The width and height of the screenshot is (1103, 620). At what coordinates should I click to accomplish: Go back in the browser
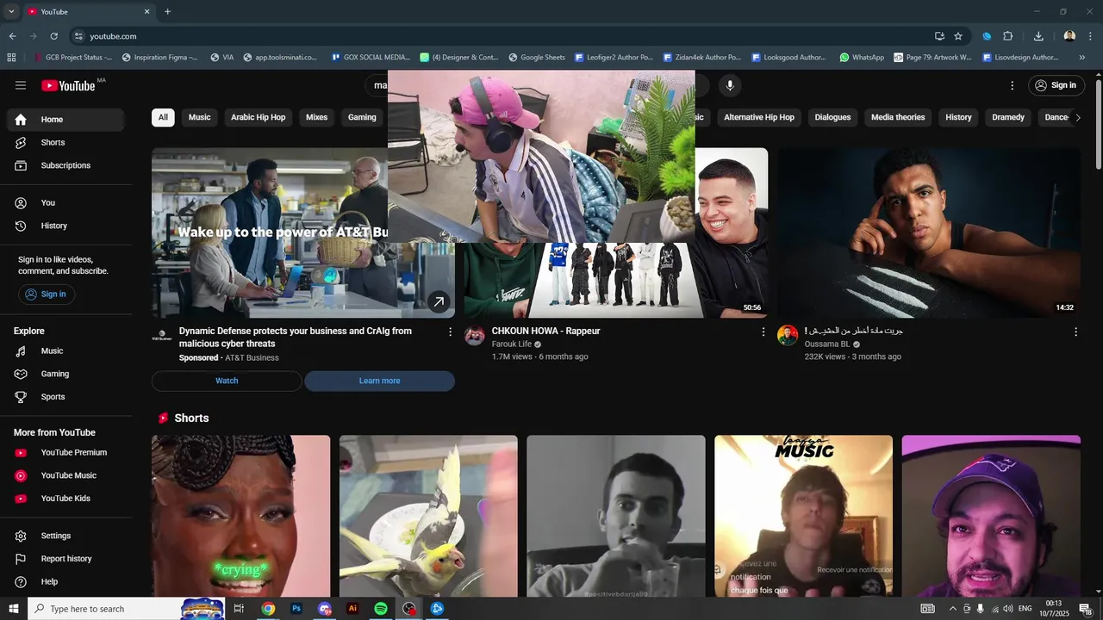pos(12,36)
